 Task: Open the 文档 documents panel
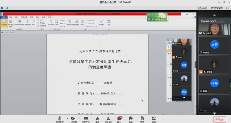click(x=142, y=120)
